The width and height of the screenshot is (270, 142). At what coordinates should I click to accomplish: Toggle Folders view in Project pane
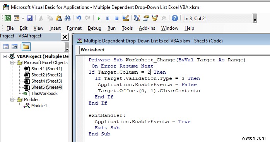[26, 47]
